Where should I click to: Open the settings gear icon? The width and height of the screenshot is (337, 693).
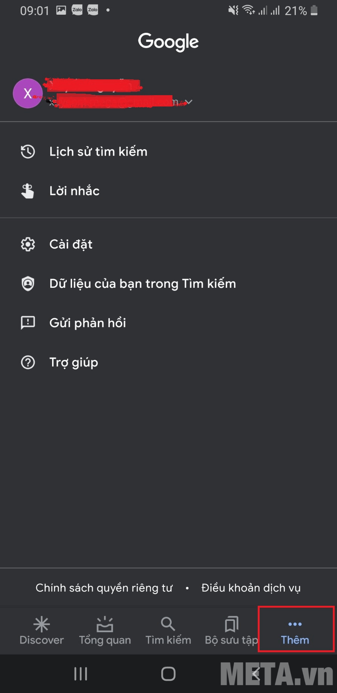pyautogui.click(x=28, y=244)
